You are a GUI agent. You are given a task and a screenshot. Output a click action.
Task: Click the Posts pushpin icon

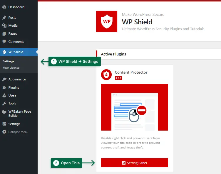[4, 18]
